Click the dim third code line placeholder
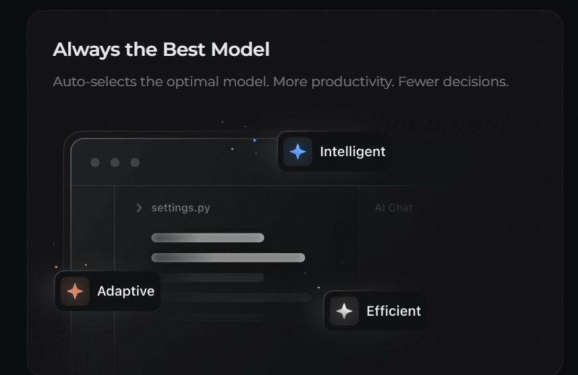 (212, 277)
